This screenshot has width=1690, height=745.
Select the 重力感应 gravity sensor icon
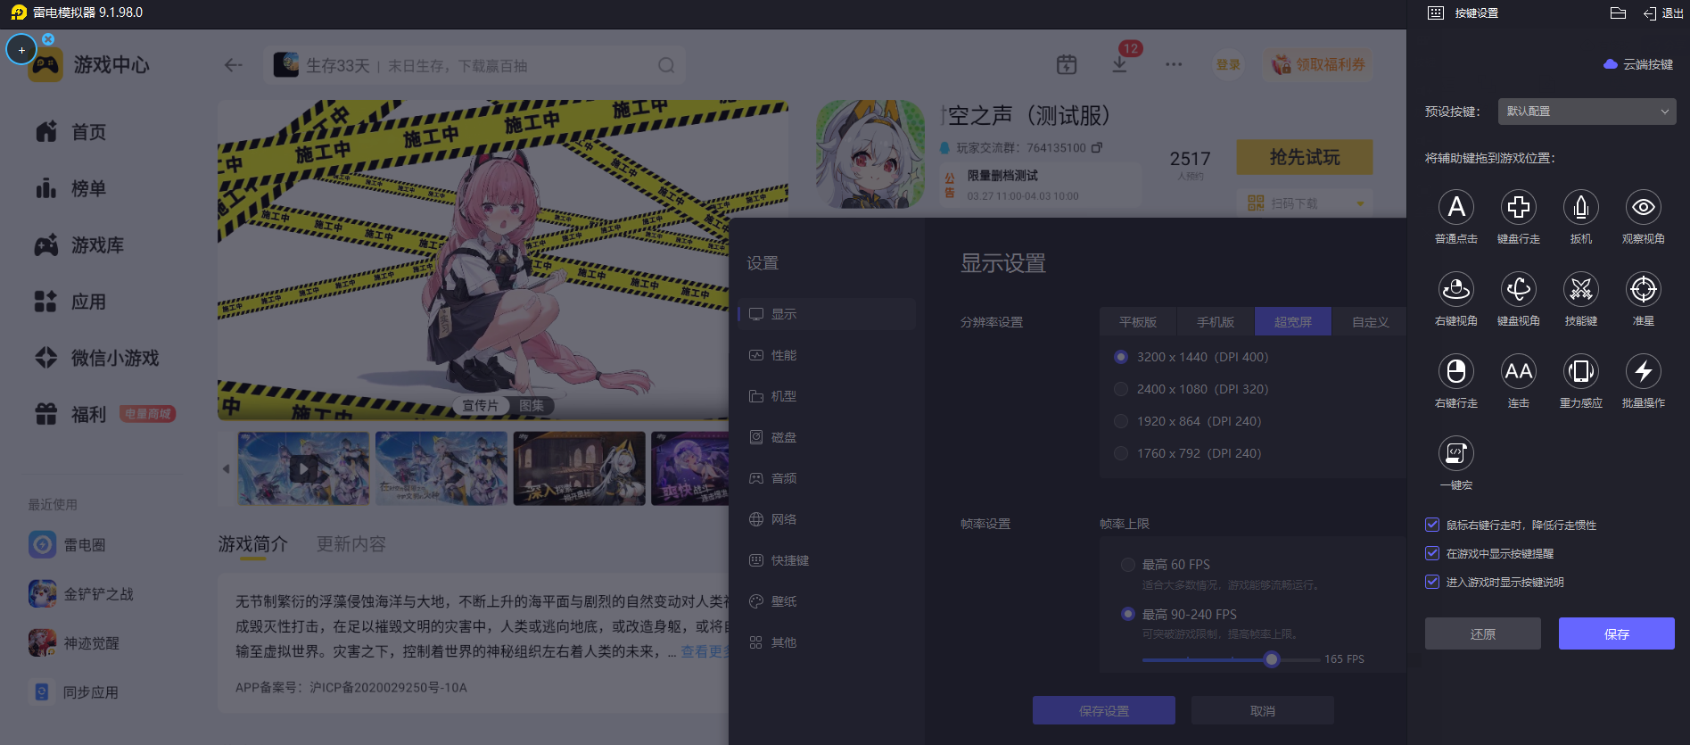1581,371
